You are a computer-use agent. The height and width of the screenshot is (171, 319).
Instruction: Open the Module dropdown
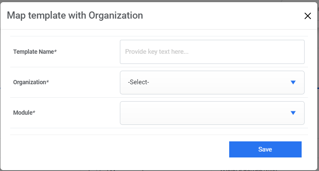point(212,113)
